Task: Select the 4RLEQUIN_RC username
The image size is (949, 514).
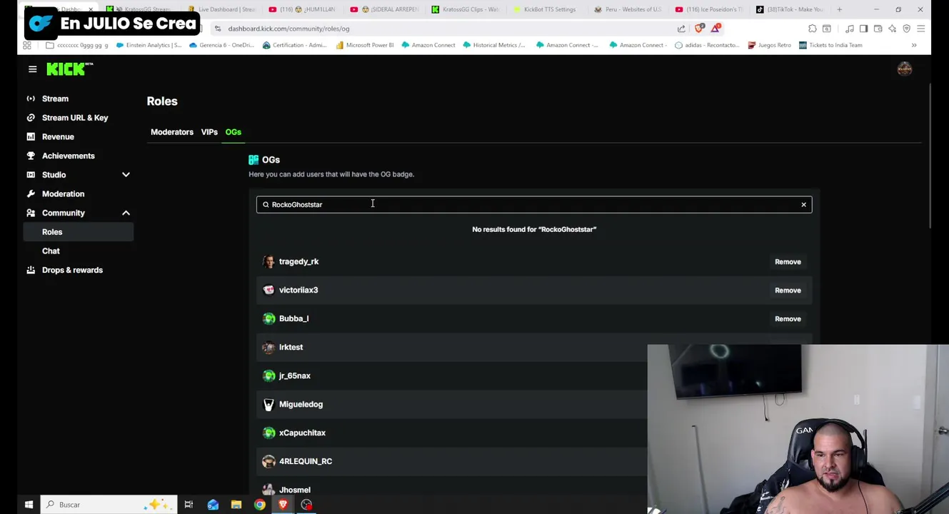Action: (306, 462)
